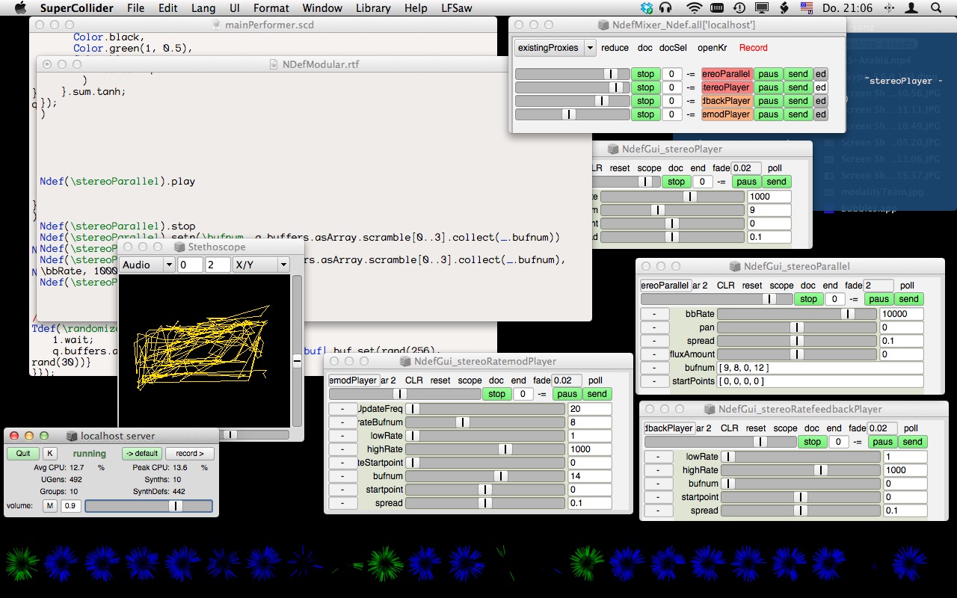Click Quit in the localhost server window
Image resolution: width=957 pixels, height=598 pixels.
point(23,454)
